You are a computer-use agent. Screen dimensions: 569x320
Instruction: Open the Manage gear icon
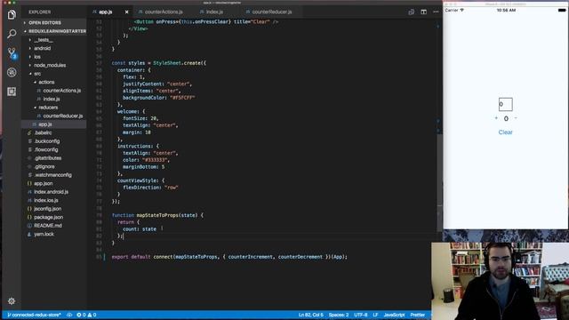click(x=12, y=301)
